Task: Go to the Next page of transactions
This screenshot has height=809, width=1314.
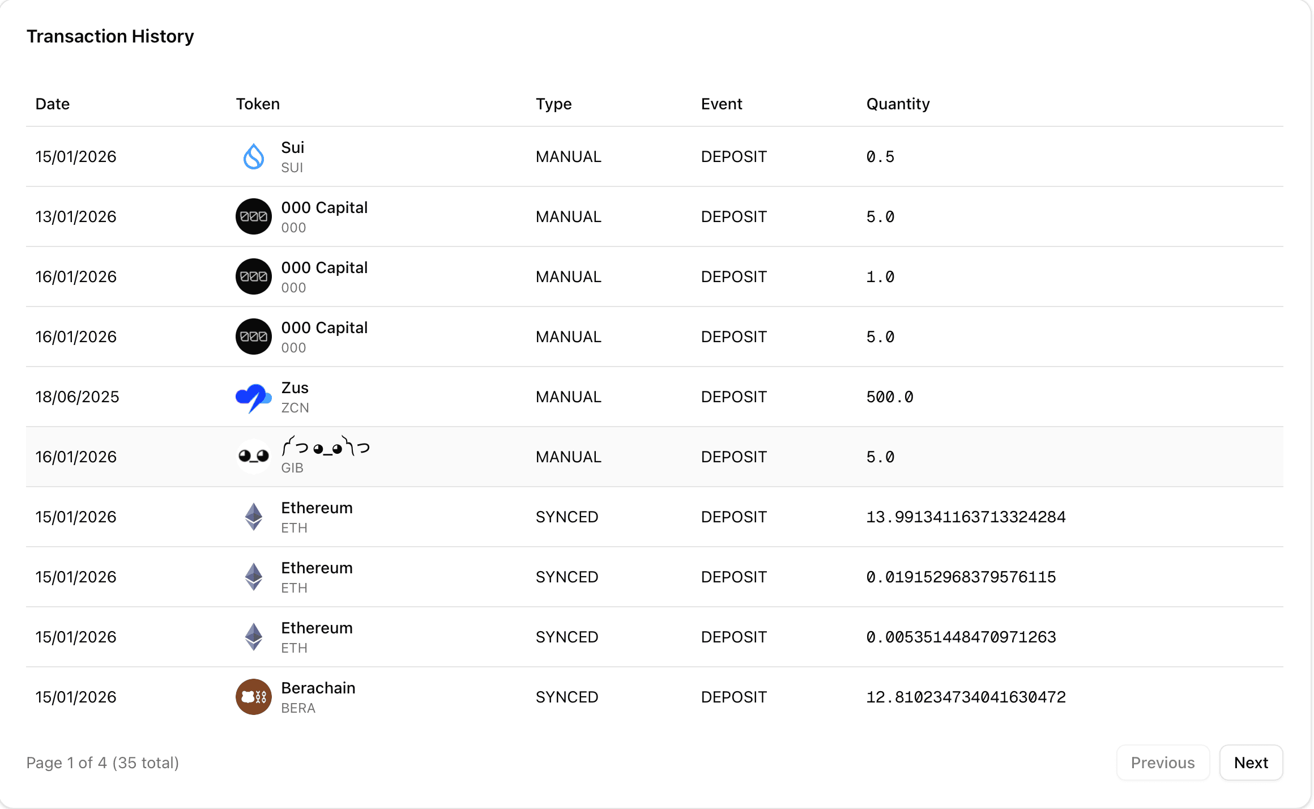Action: tap(1251, 763)
